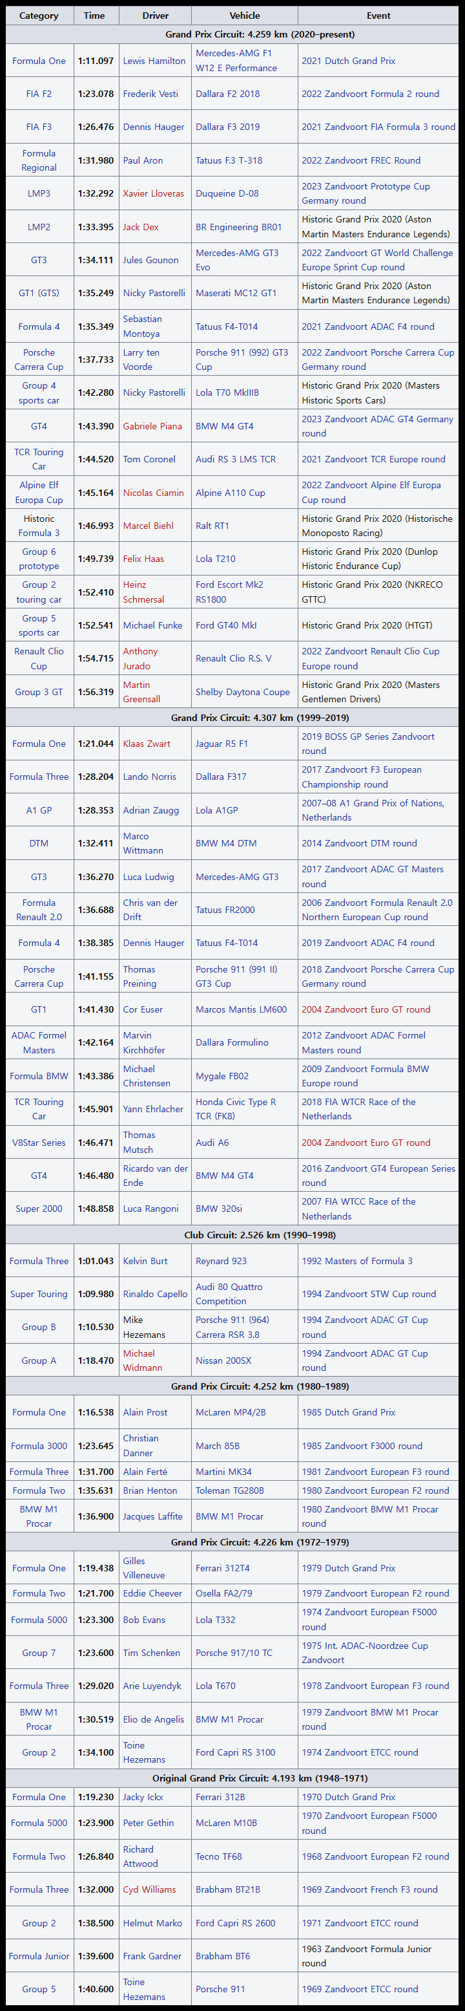The width and height of the screenshot is (465, 2011).
Task: Click 1969 Zandvoort ETCC round link
Action: click(360, 1988)
